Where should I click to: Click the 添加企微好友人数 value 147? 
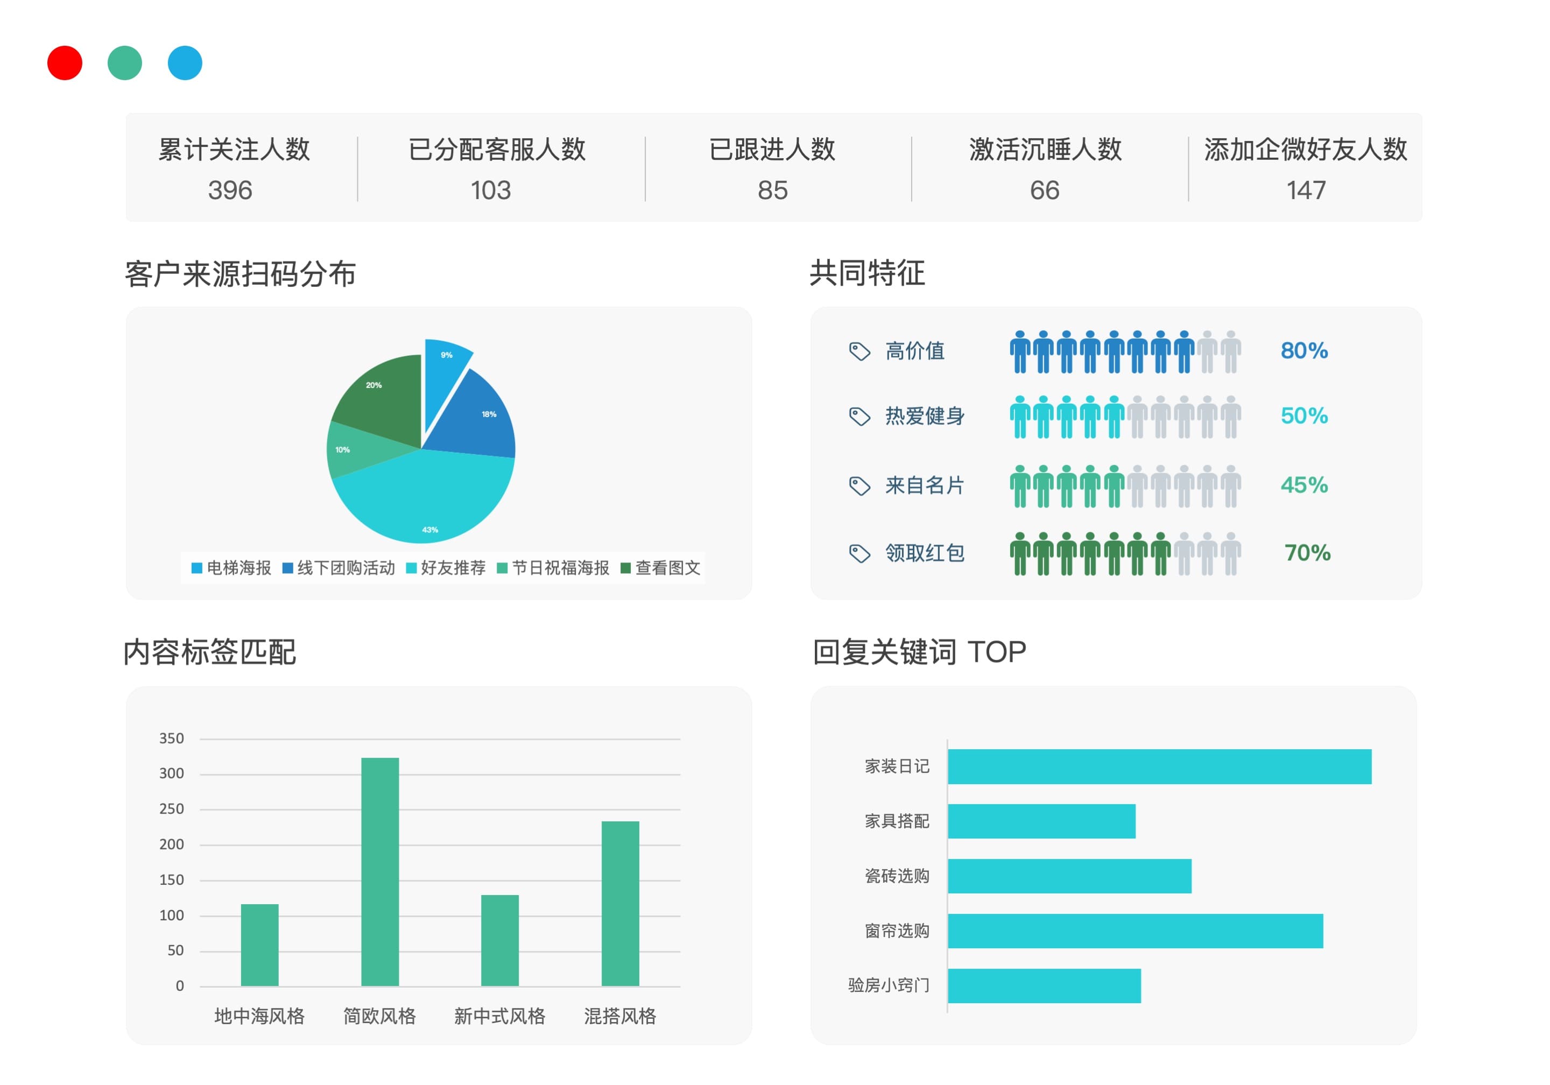pyautogui.click(x=1306, y=191)
